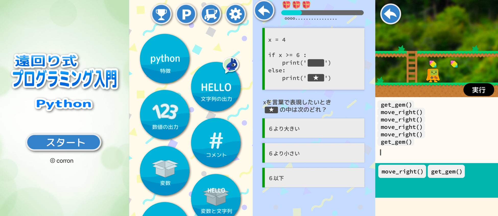Screen dimensions: 498x216
Task: Open the computer character icon button
Action: 211,14
